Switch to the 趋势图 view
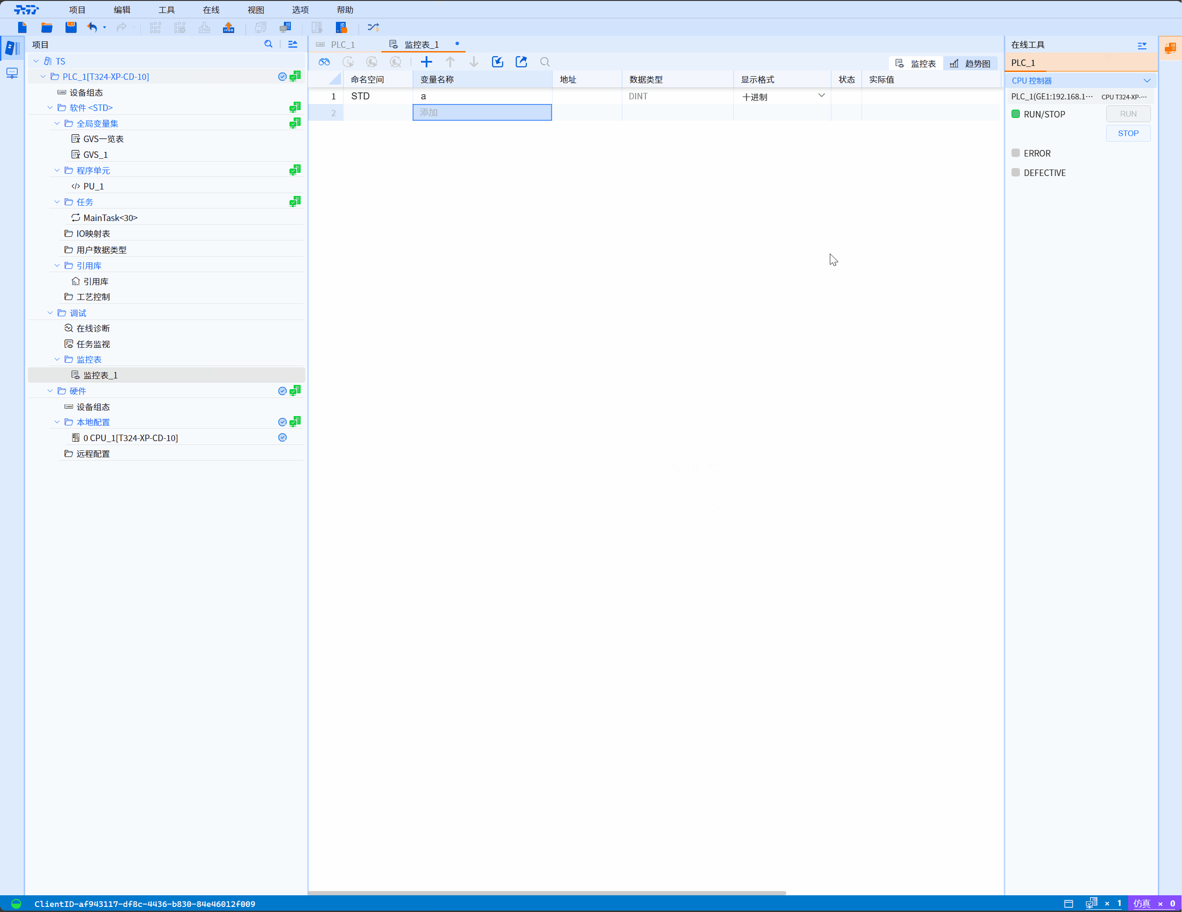This screenshot has width=1182, height=912. [x=971, y=63]
